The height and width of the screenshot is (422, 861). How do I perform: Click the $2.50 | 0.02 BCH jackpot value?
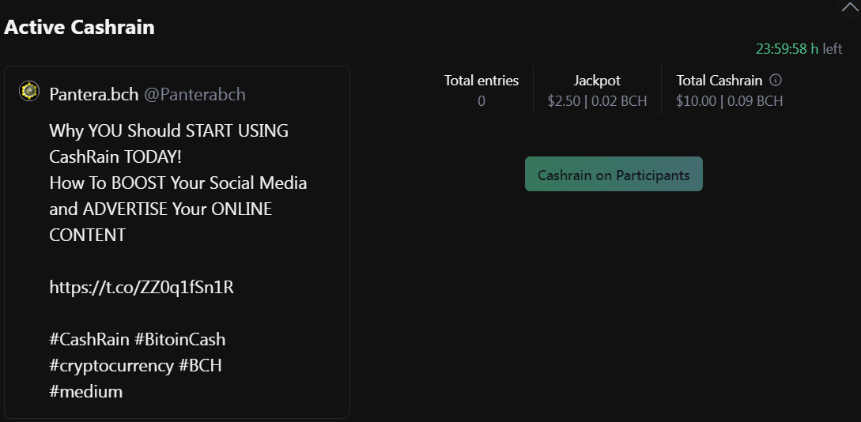597,101
